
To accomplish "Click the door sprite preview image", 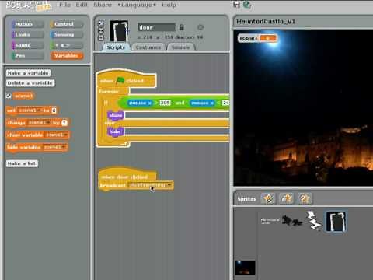I will tap(119, 31).
